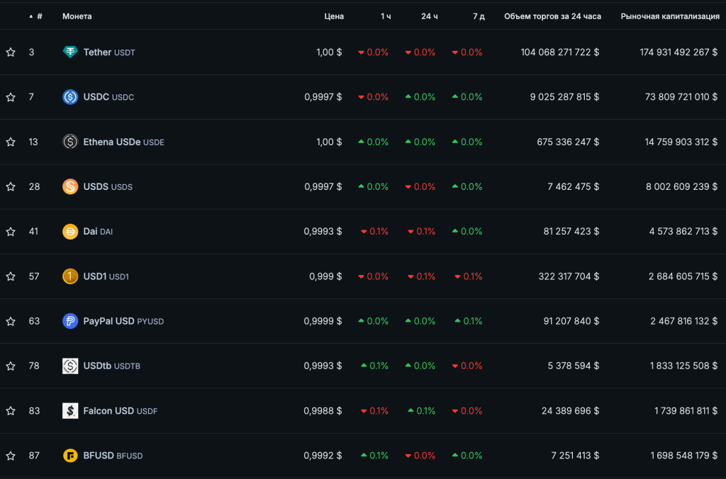Viewport: 726px width, 479px height.
Task: Click the PayPal USD logo icon
Action: (70, 321)
